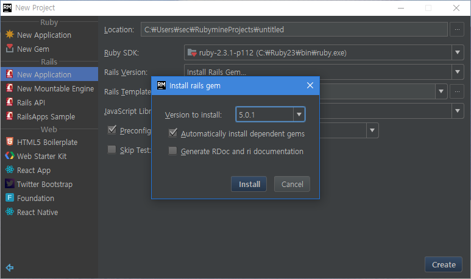471x279 pixels.
Task: Open the JavaScript Library dropdown arrow
Action: 458,111
